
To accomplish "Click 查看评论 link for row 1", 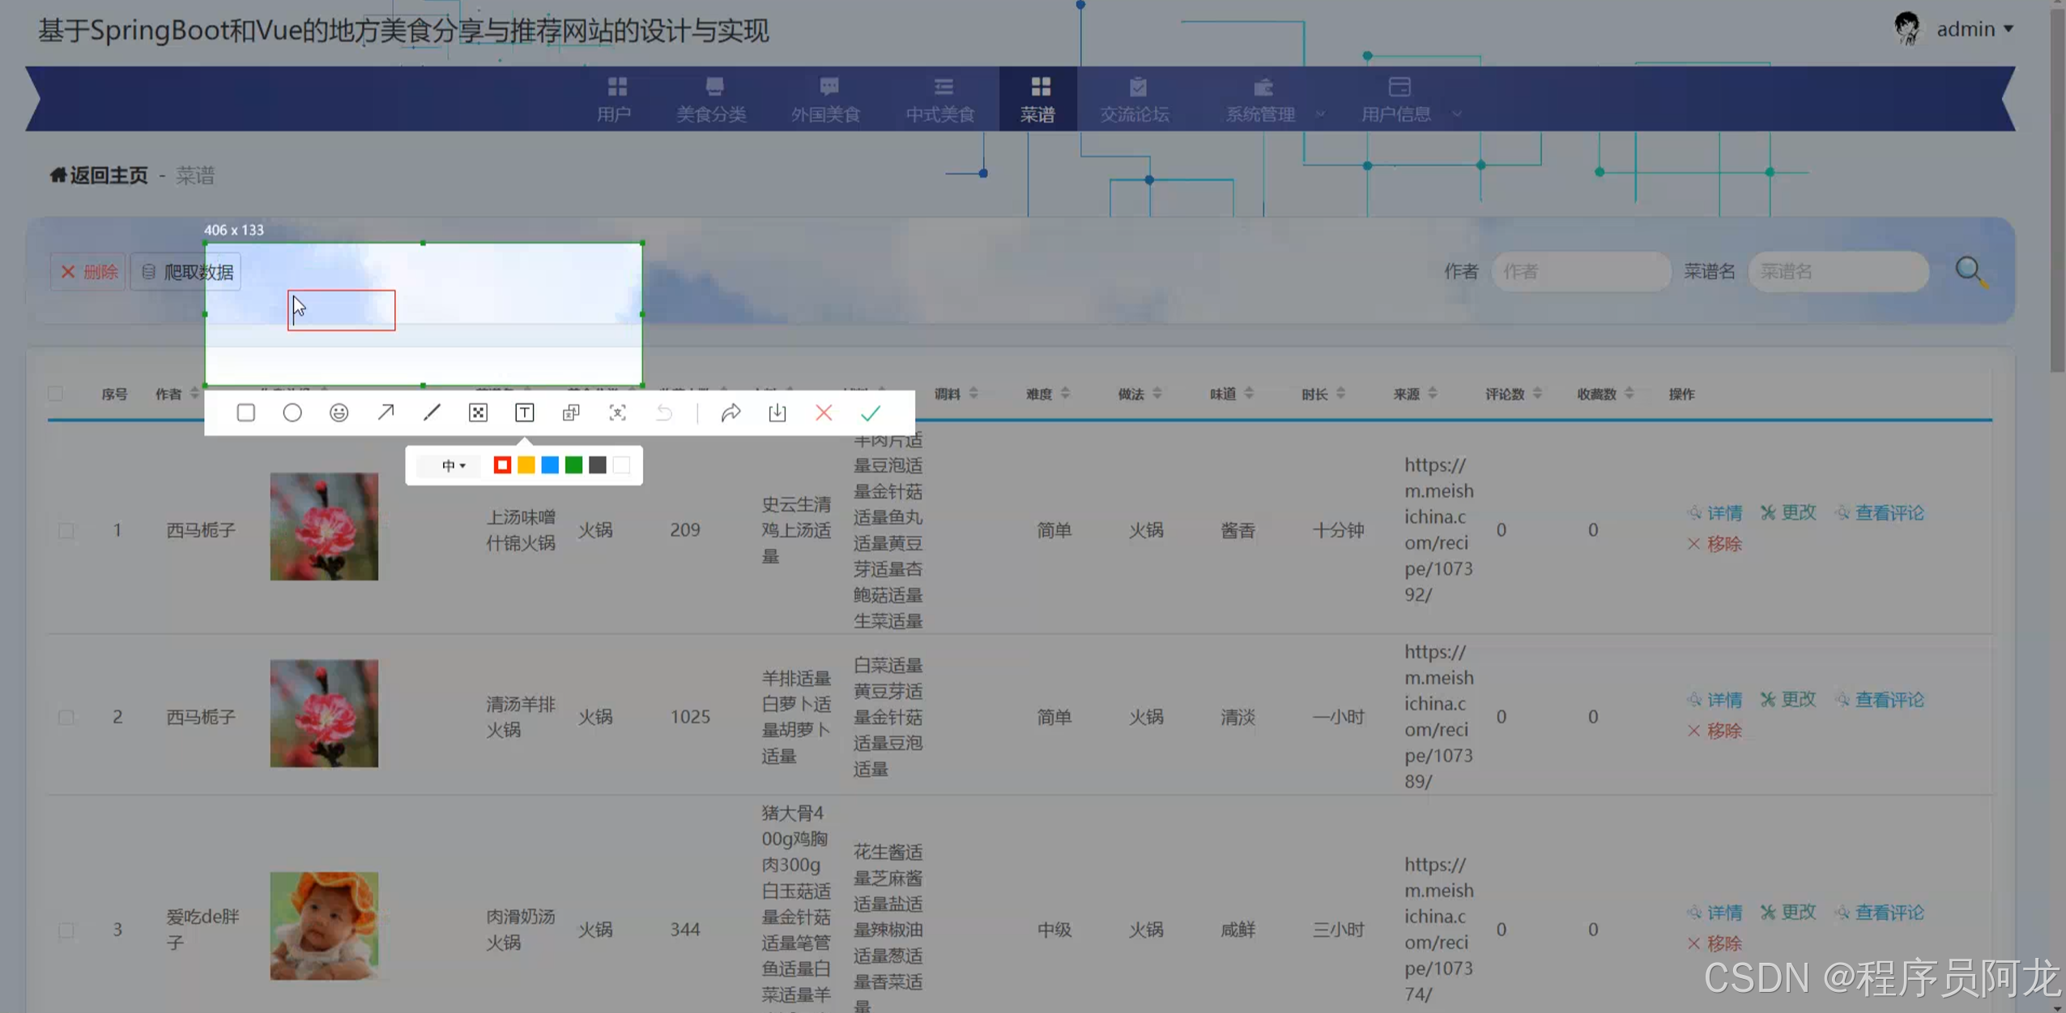I will coord(1888,513).
